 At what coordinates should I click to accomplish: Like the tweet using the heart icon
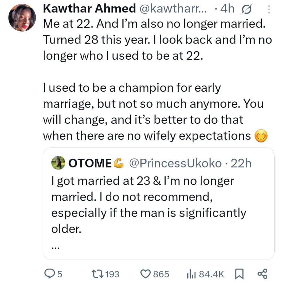[x=145, y=274]
